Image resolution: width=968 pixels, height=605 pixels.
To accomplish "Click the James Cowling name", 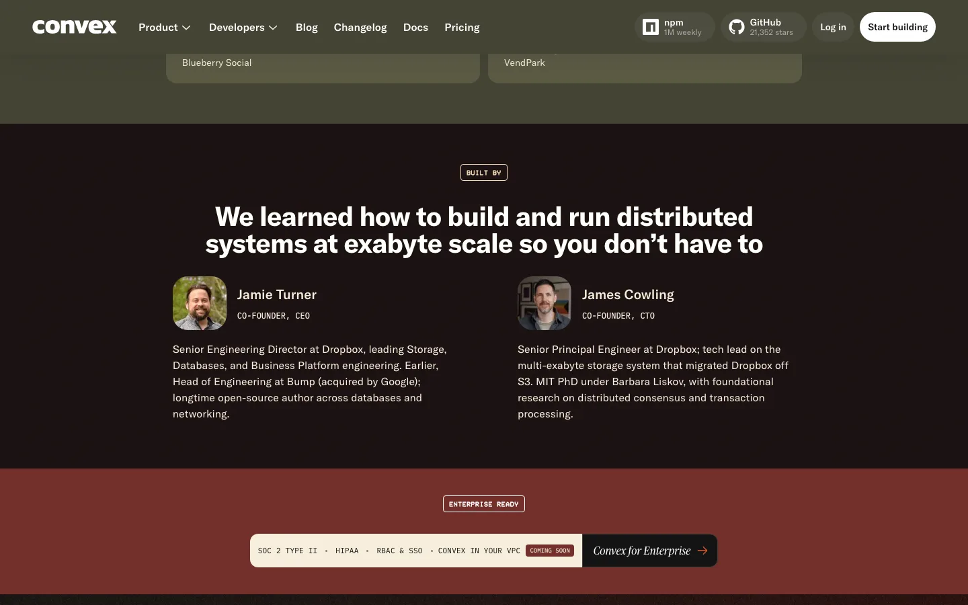I will pos(628,294).
